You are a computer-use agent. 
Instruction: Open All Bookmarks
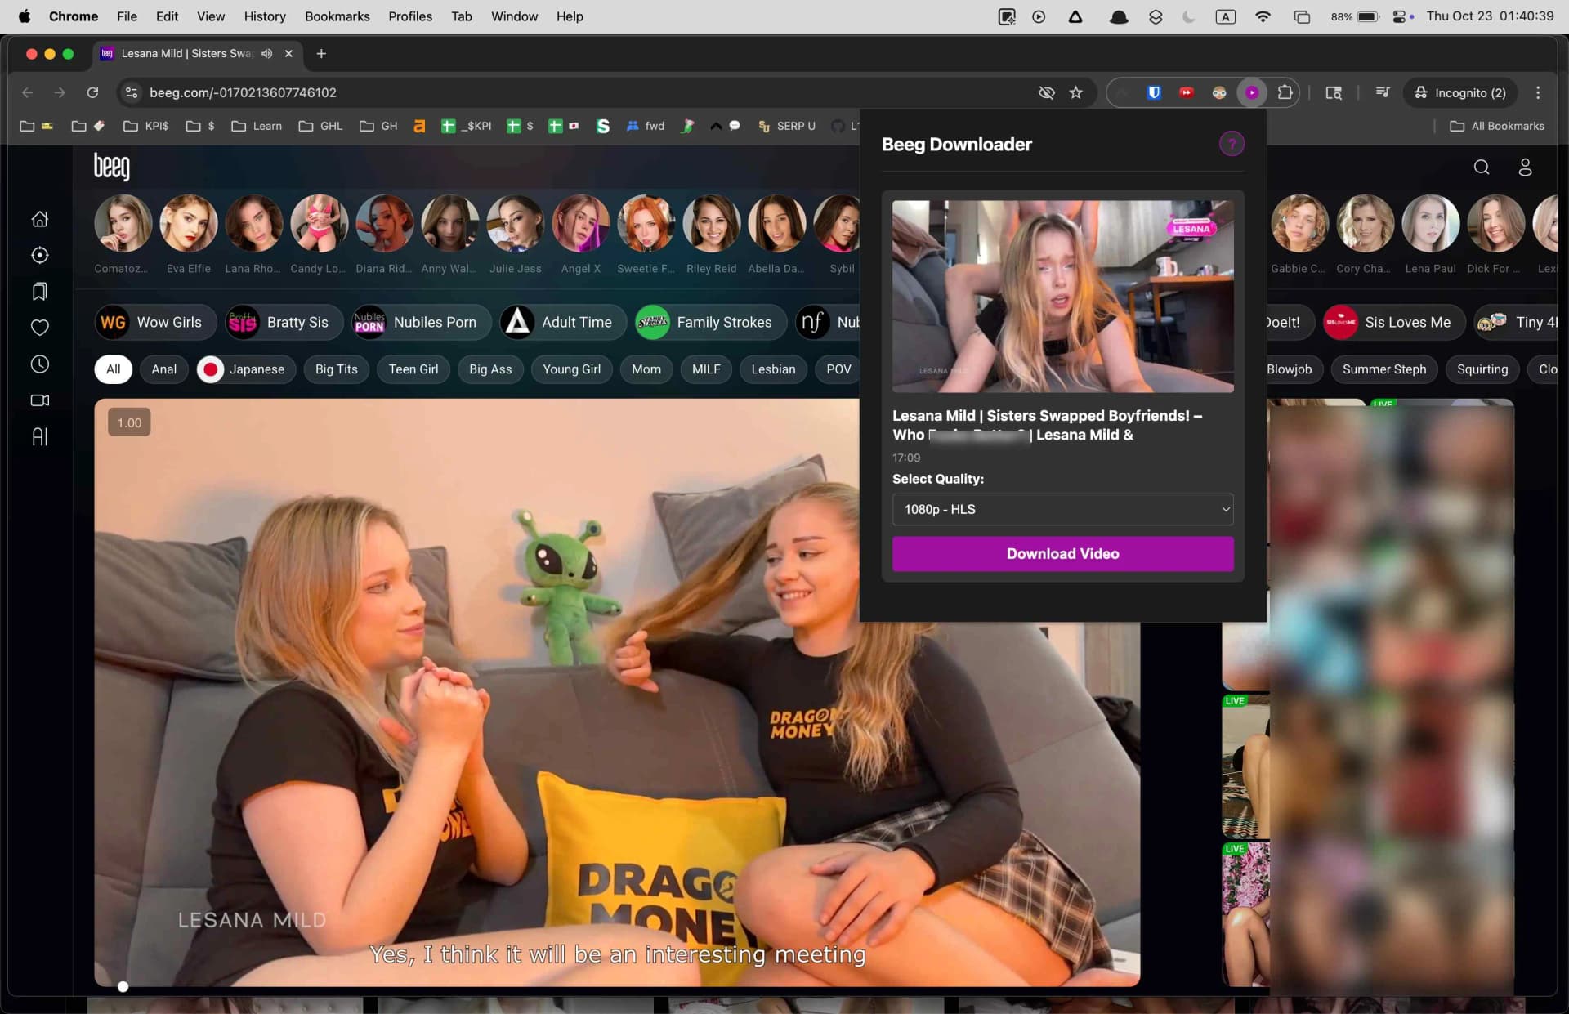(x=1496, y=126)
